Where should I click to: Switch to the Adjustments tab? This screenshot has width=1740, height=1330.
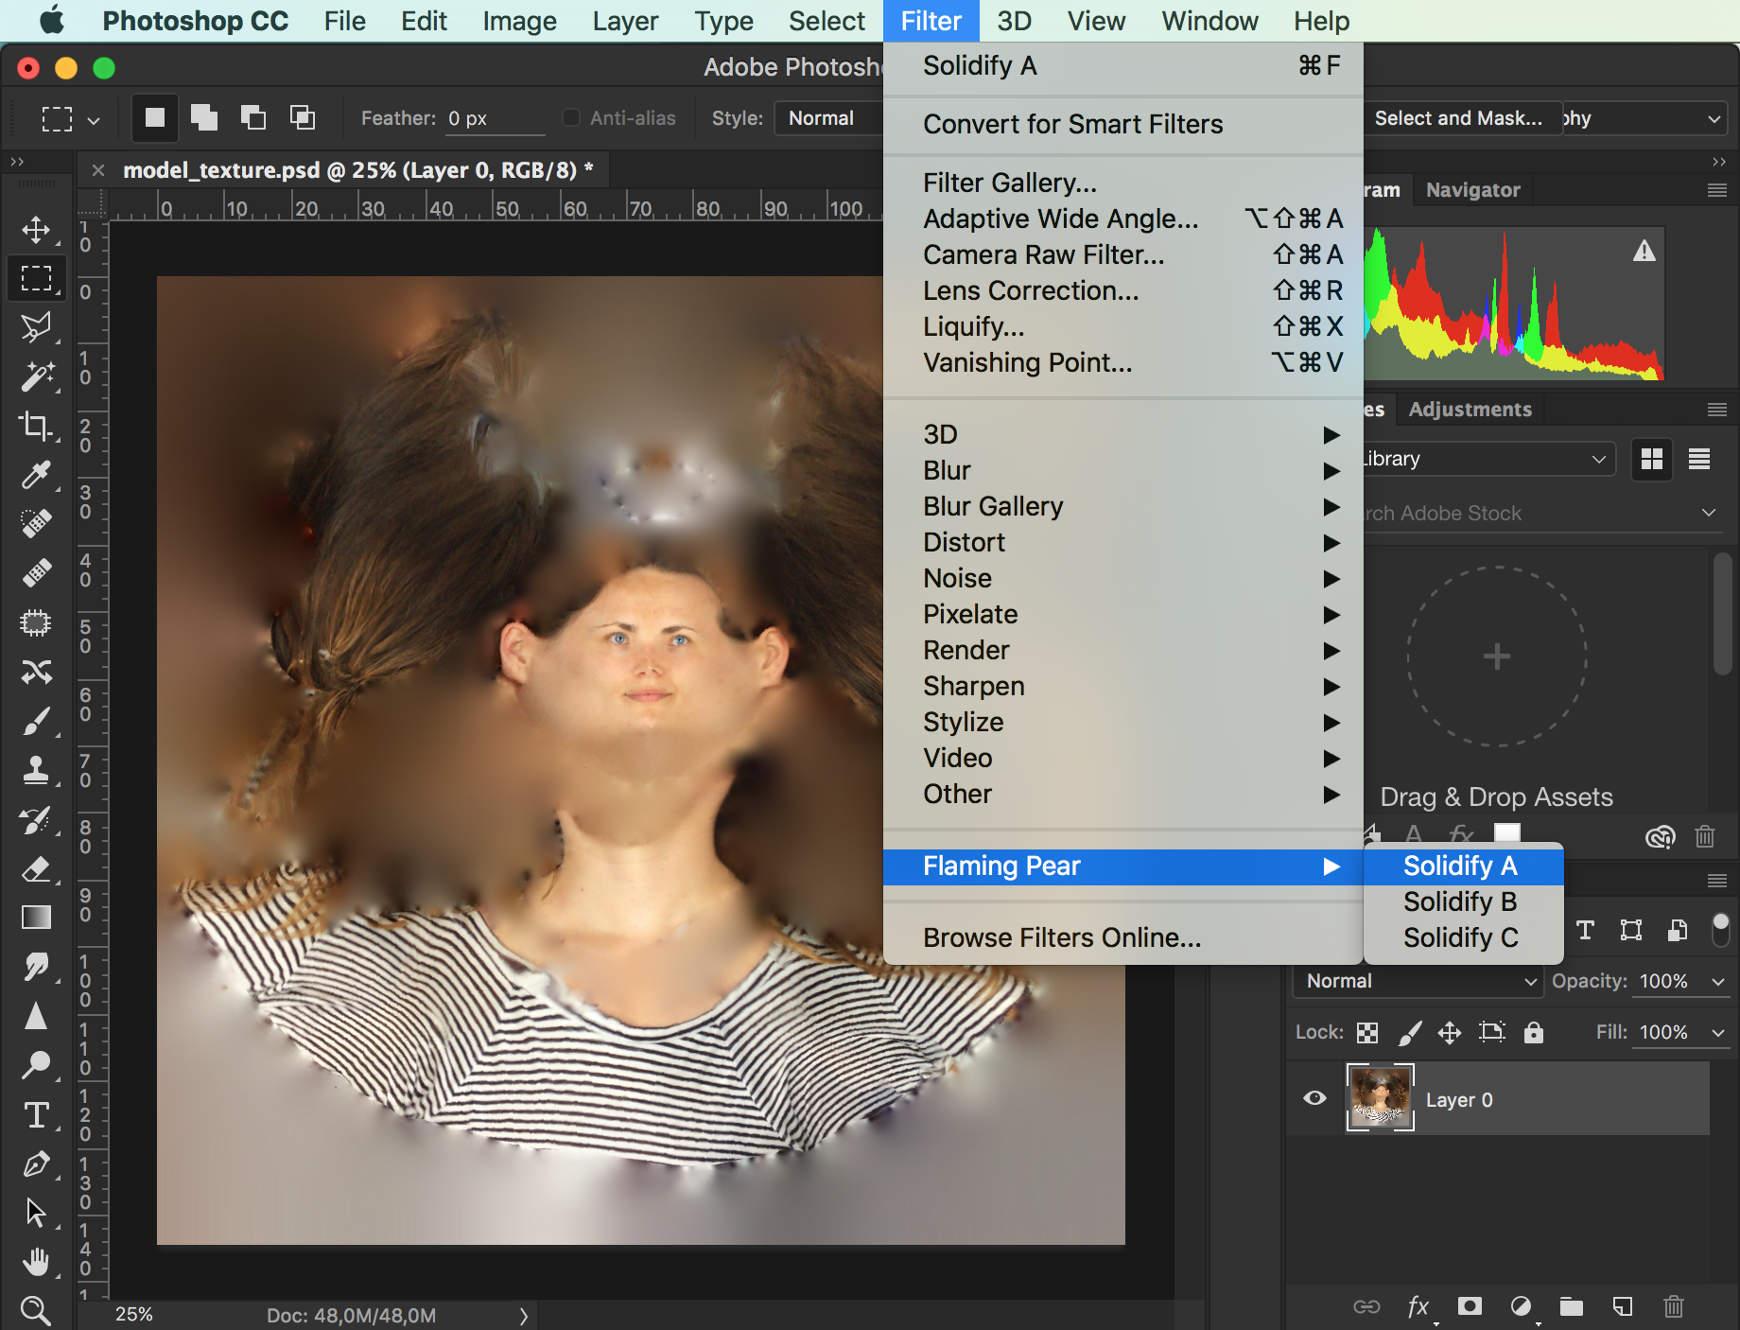click(x=1470, y=410)
